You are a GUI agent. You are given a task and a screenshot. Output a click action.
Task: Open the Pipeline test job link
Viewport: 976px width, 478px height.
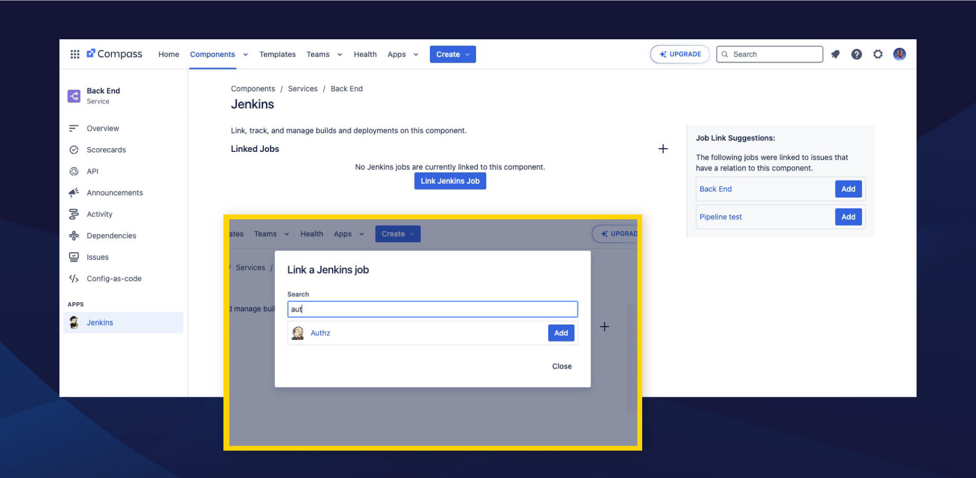721,217
